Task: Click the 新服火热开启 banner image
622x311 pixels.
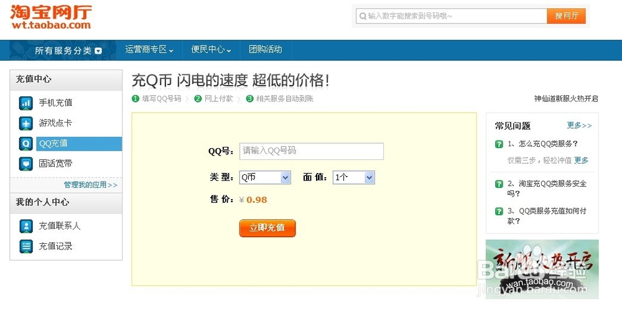Action: coord(542,269)
